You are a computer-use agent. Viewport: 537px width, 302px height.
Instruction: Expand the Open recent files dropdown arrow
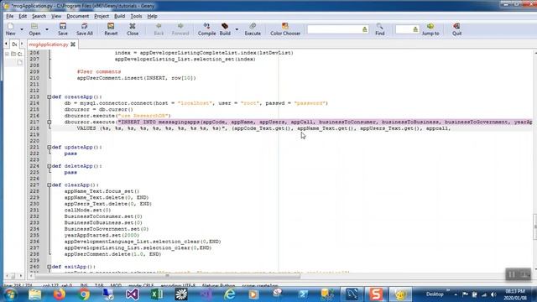coord(47,29)
